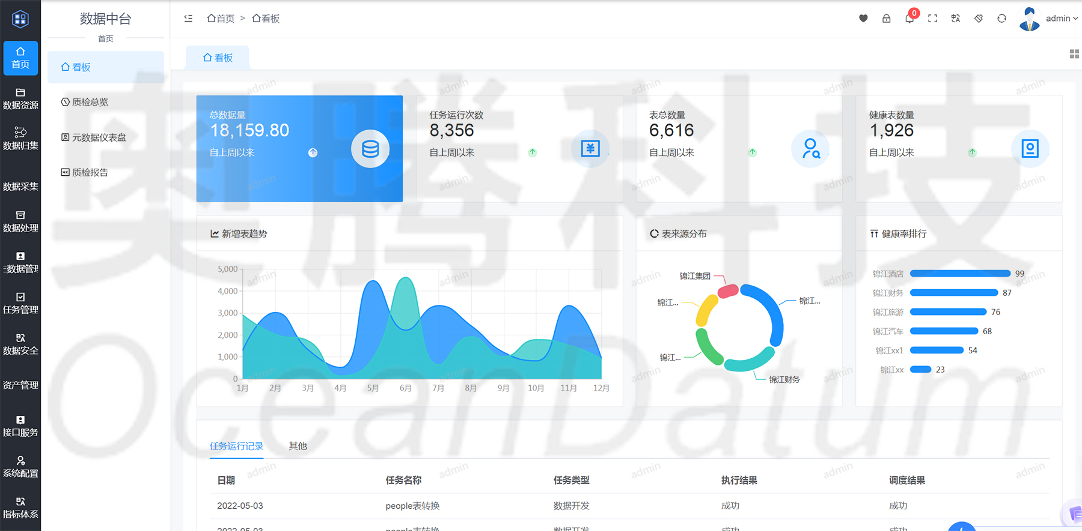The image size is (1082, 531).
Task: Click the 新增表趋势 chart title
Action: (239, 233)
